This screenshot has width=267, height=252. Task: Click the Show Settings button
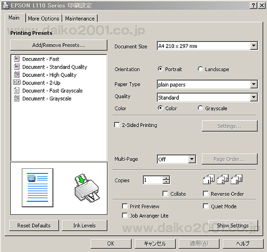(233, 225)
